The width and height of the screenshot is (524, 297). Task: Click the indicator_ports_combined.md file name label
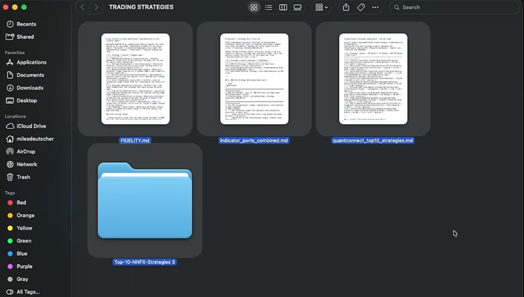tap(254, 140)
